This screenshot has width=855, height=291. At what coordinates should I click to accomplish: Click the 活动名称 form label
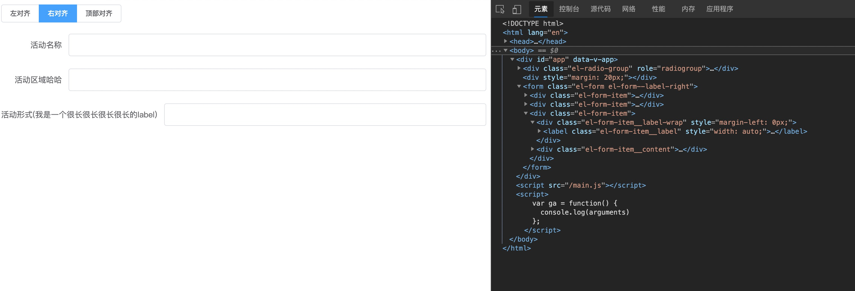click(46, 45)
